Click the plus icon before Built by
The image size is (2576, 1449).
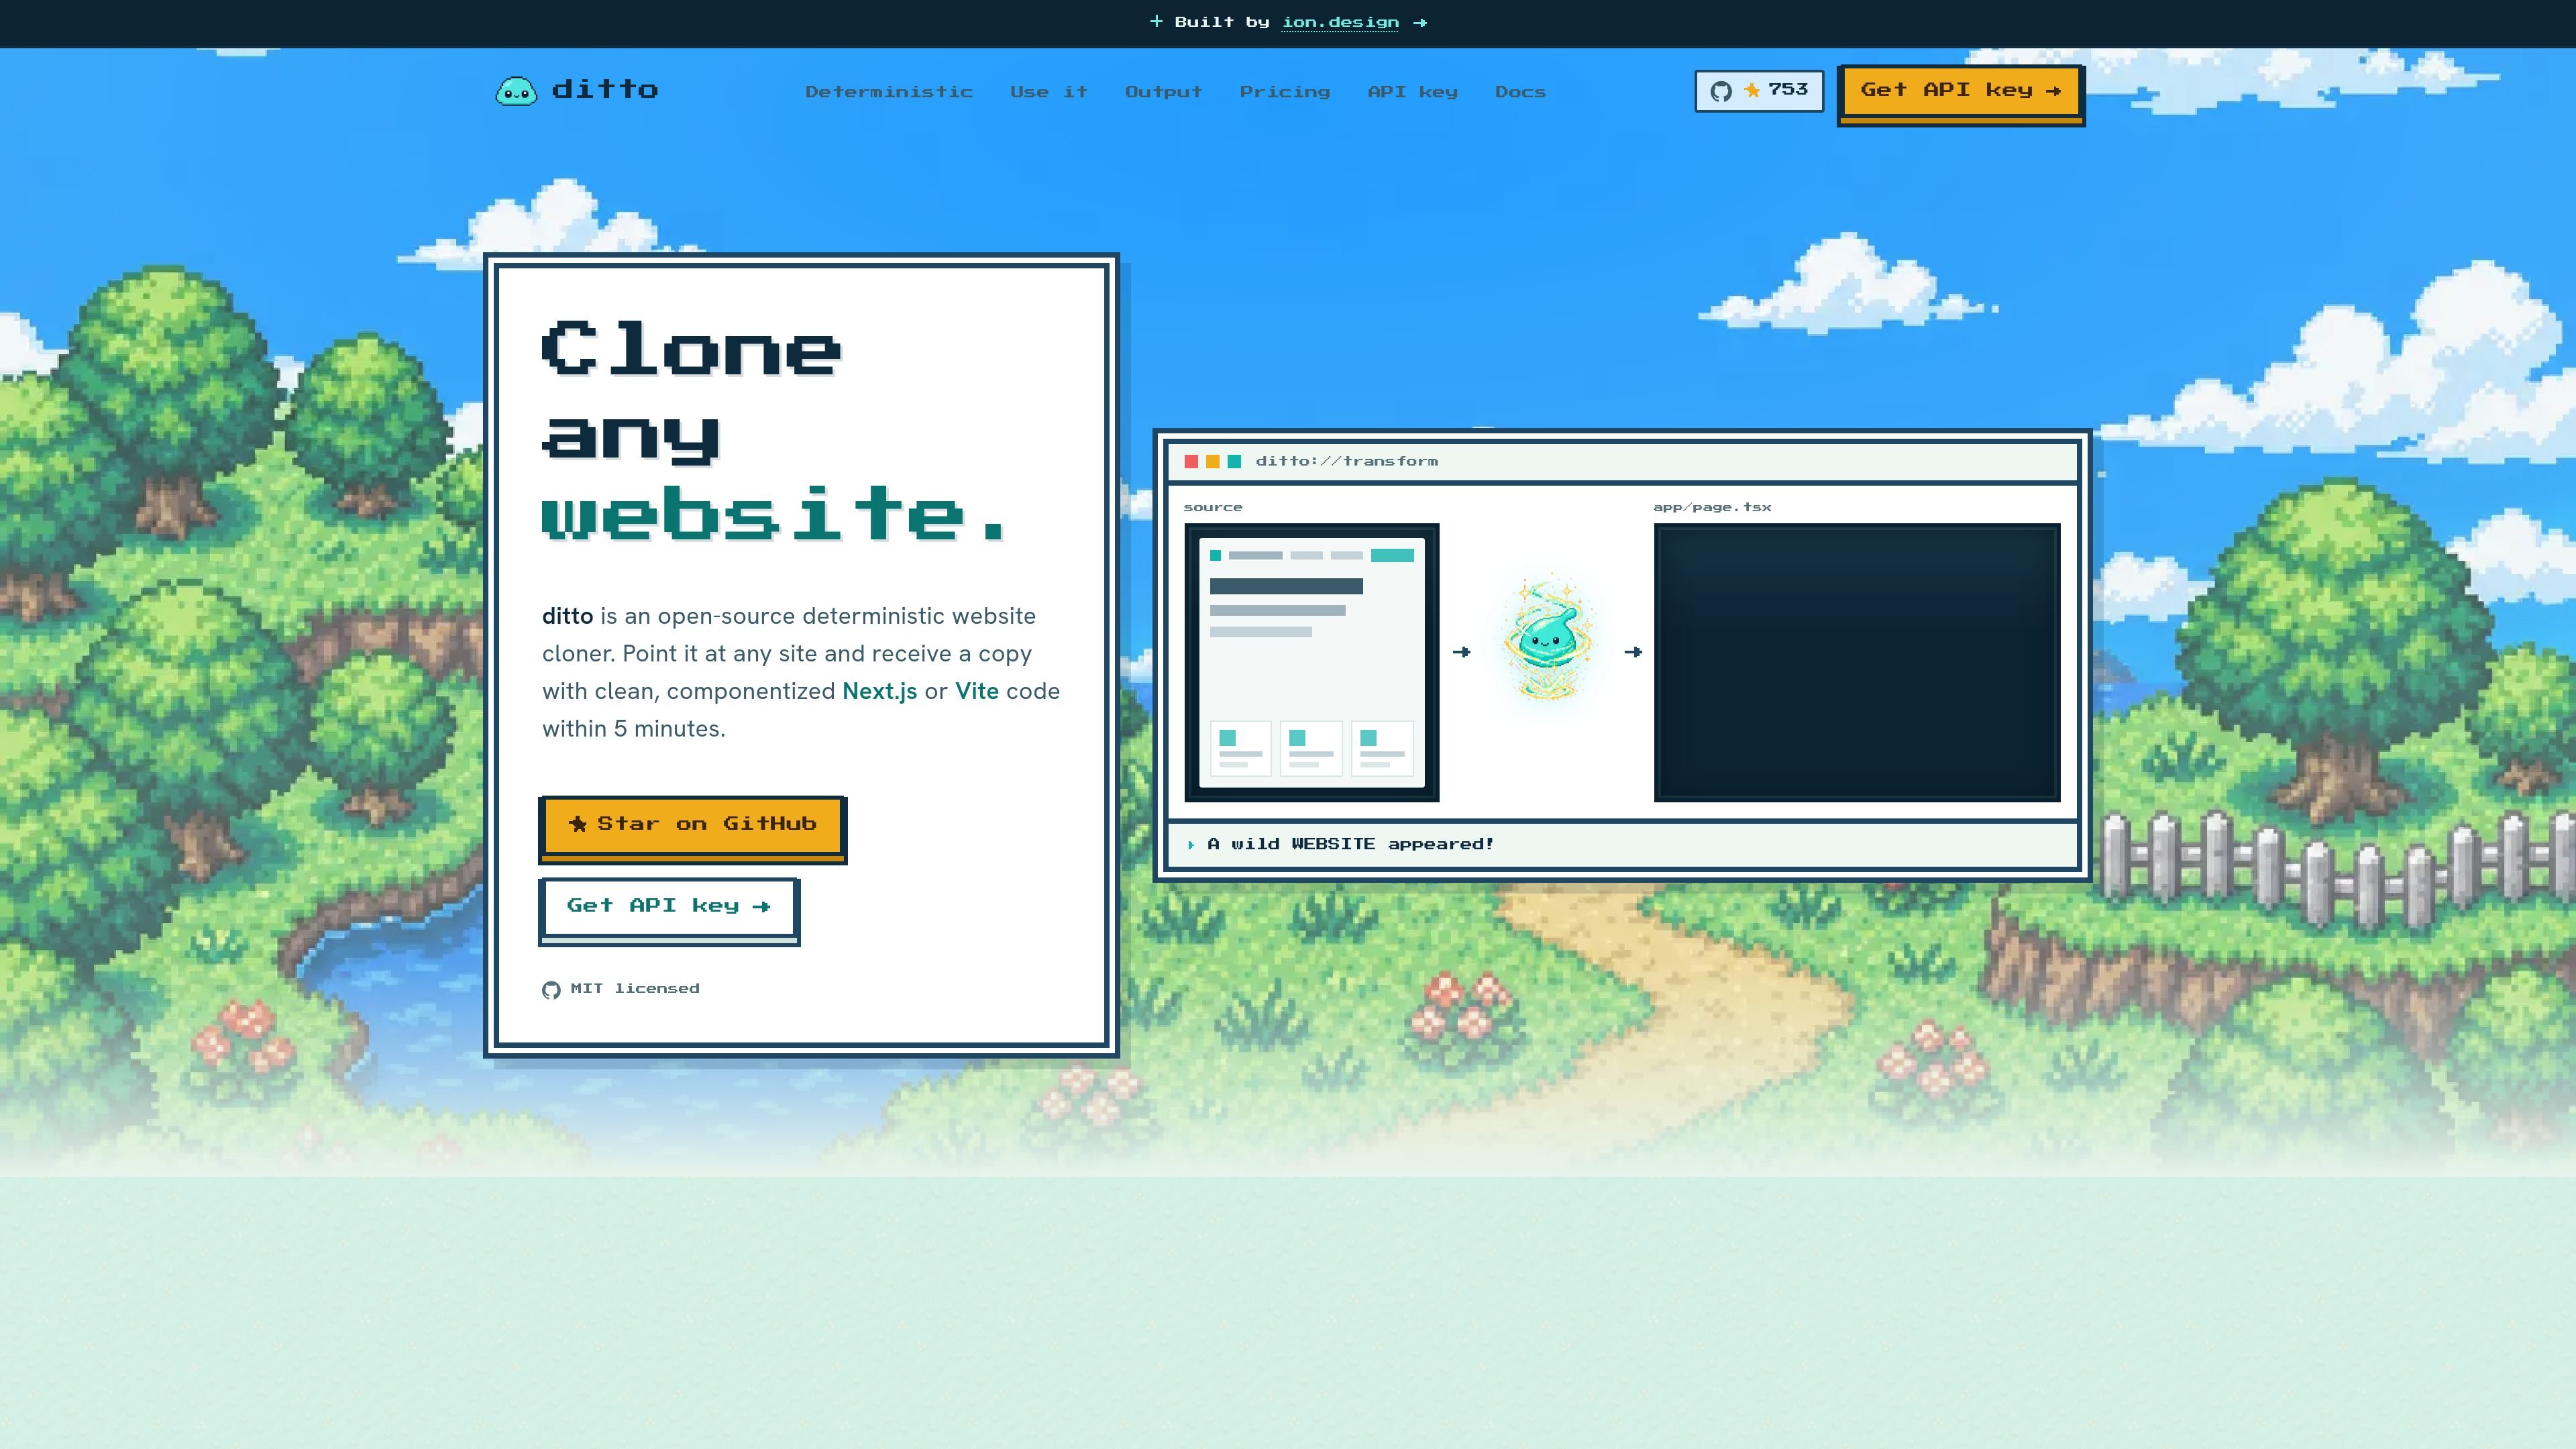pos(1156,21)
